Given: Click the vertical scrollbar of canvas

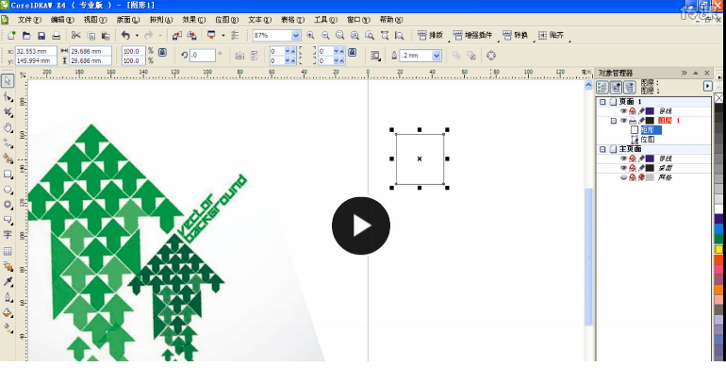Looking at the screenshot, I should click(588, 256).
